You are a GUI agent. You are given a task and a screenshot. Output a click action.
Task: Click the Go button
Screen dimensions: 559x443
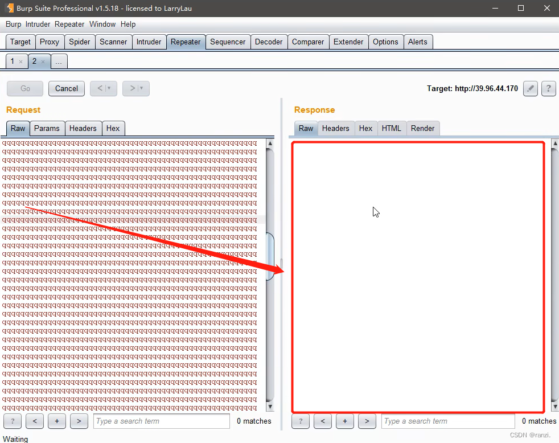point(25,88)
